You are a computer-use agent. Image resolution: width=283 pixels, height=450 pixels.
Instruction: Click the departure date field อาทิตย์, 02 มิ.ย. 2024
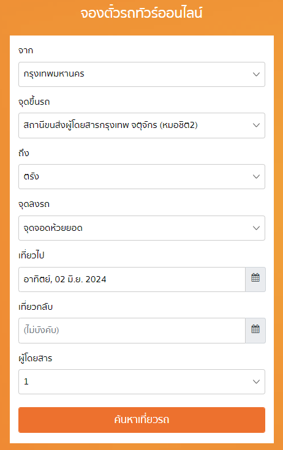pyautogui.click(x=132, y=279)
